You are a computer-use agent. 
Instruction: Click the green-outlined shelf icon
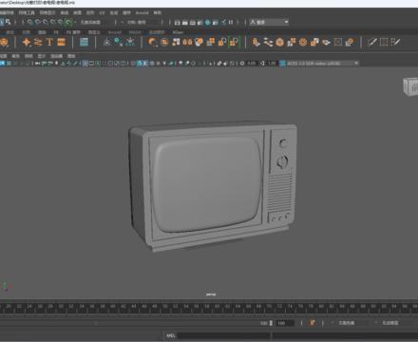pos(234,42)
